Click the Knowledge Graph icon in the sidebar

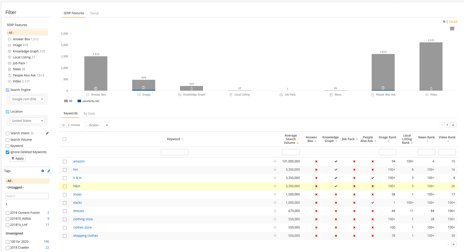9,51
